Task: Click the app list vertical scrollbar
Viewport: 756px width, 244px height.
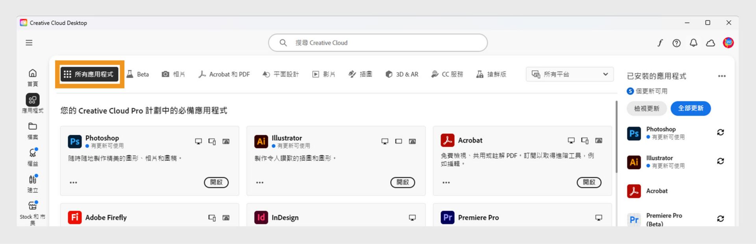Action: tap(617, 137)
